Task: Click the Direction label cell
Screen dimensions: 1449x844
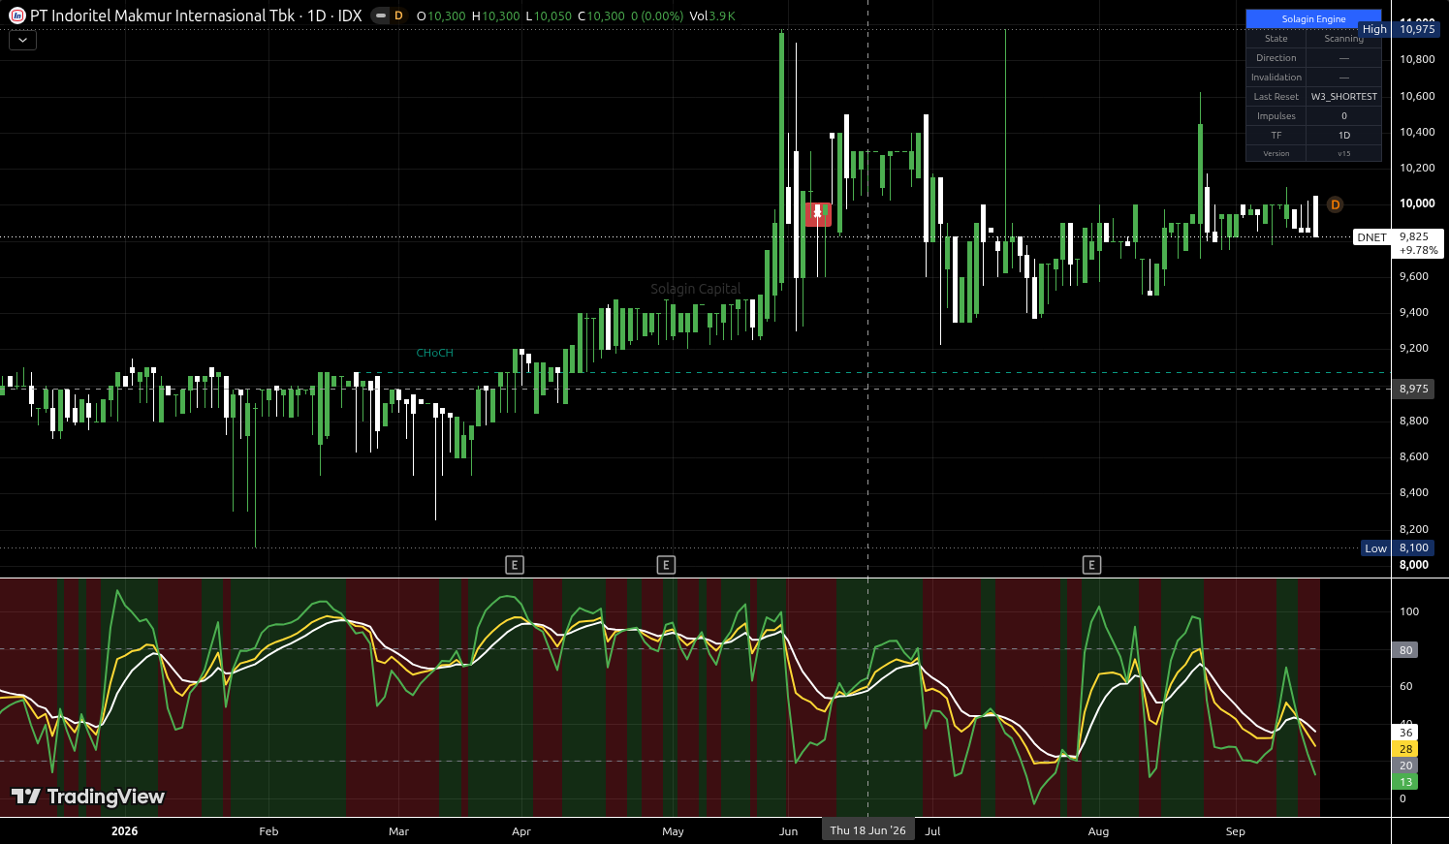Action: 1276,58
